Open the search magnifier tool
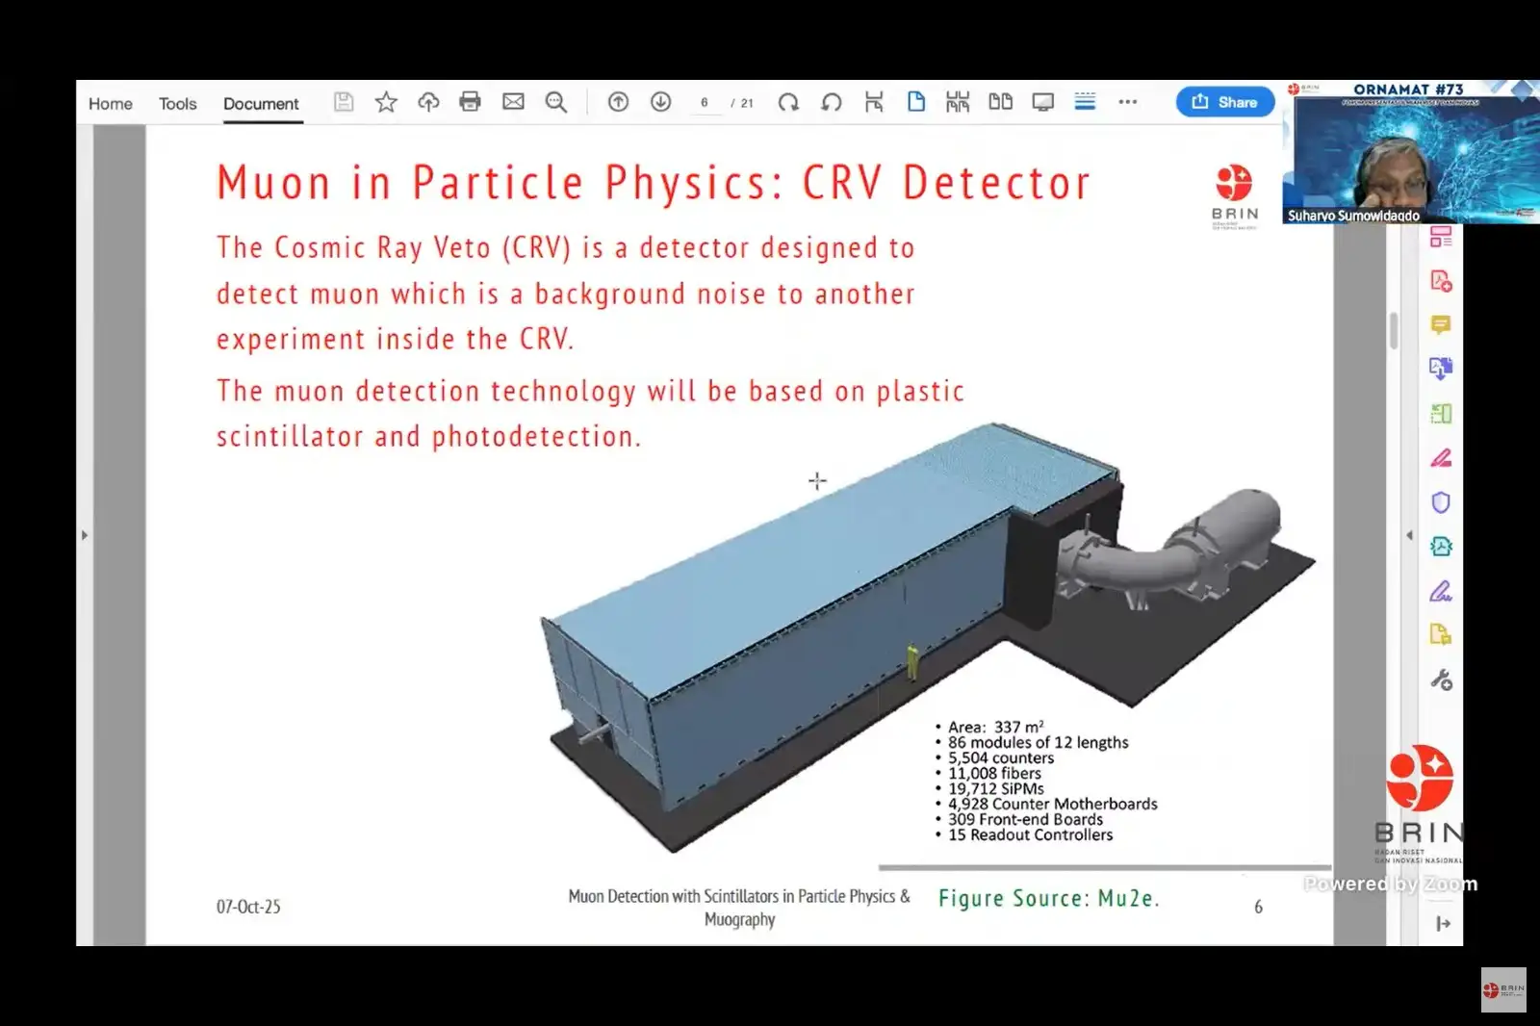Screen dimensions: 1540x1026 [556, 102]
